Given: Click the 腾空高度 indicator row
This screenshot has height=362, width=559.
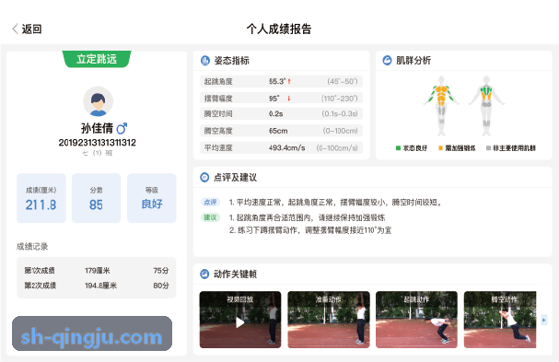Looking at the screenshot, I should click(x=281, y=131).
